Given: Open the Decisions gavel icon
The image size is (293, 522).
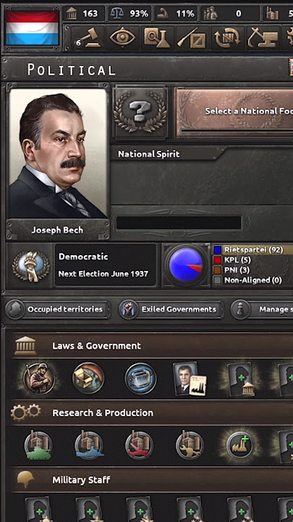Looking at the screenshot, I should pos(87,37).
